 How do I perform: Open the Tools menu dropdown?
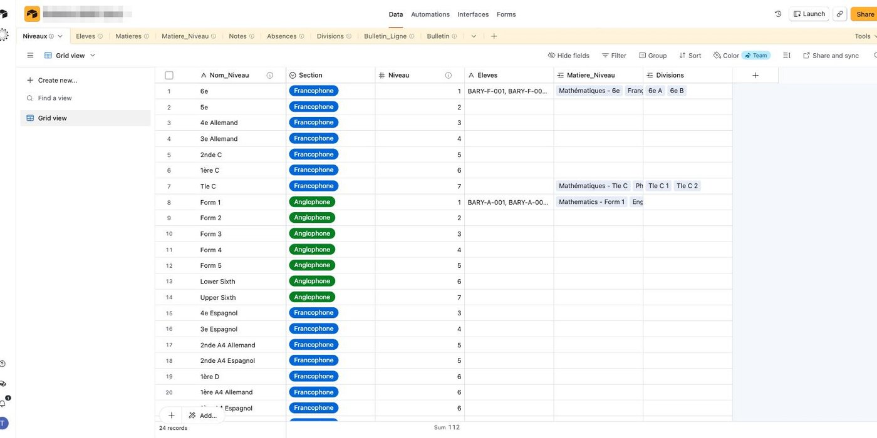click(864, 36)
